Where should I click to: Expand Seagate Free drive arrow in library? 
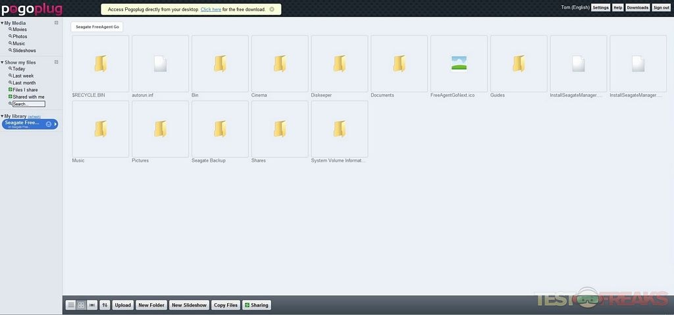pyautogui.click(x=56, y=124)
